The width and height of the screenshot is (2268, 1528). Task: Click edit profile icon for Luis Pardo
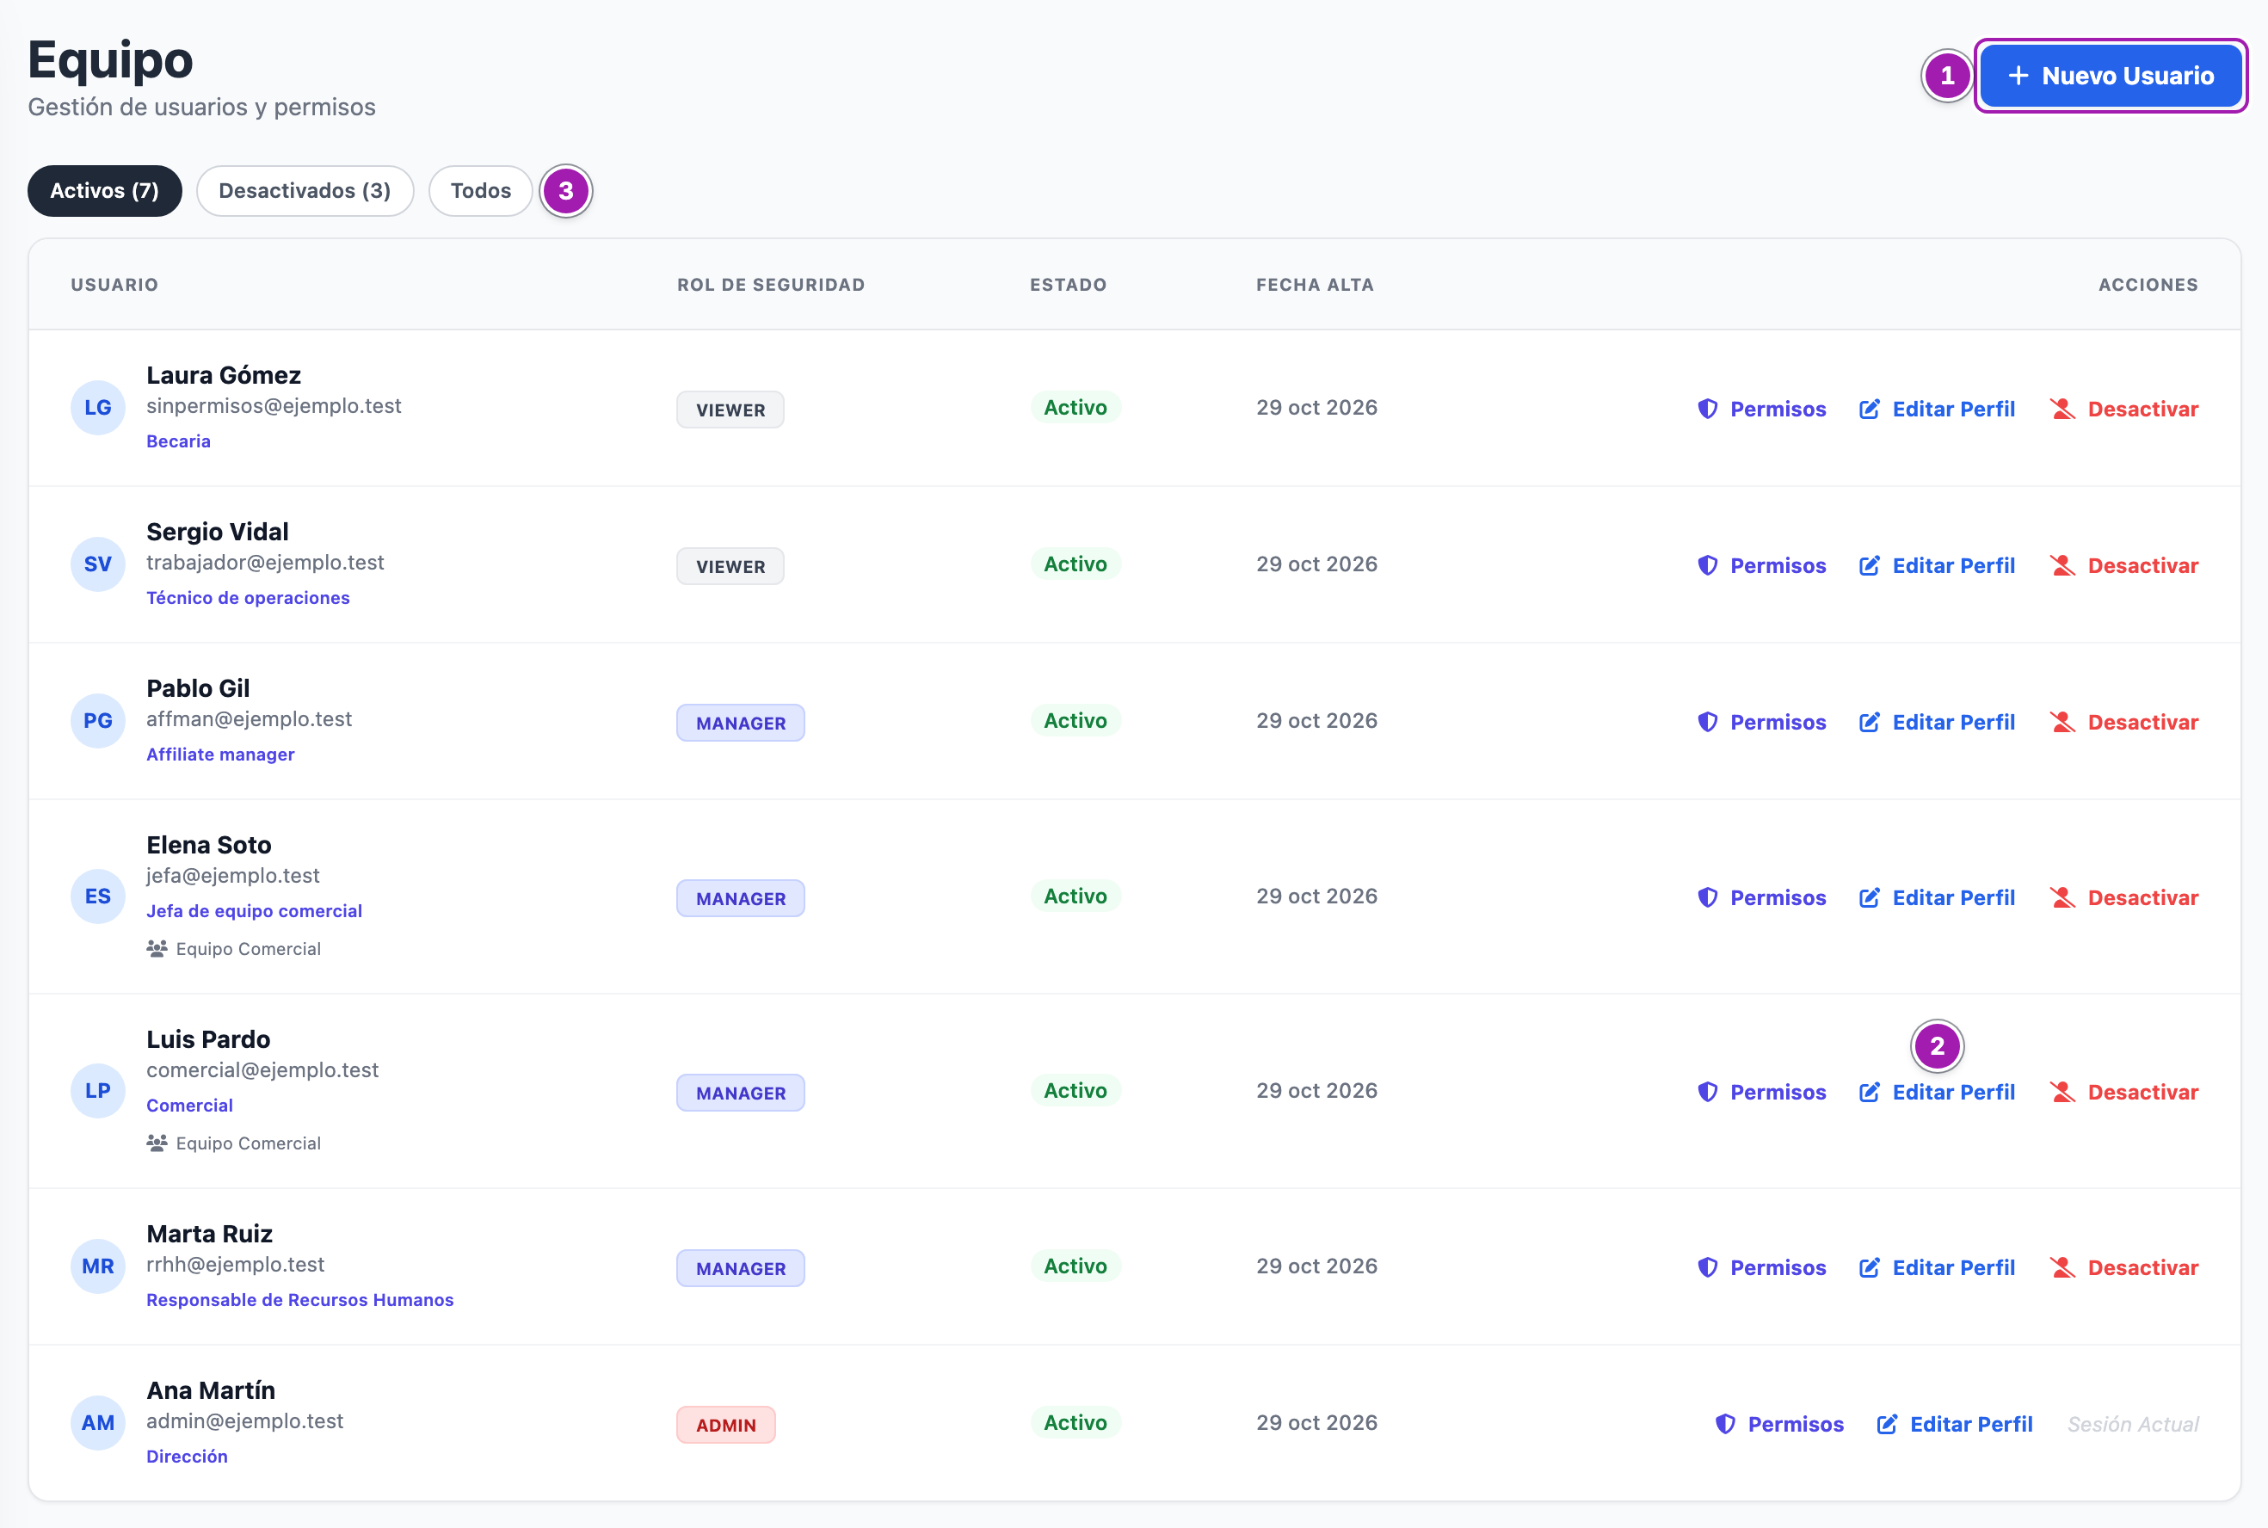pos(1869,1093)
